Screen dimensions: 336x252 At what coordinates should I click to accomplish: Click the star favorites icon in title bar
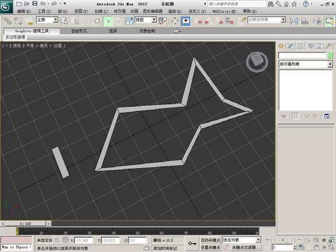coord(295,4)
